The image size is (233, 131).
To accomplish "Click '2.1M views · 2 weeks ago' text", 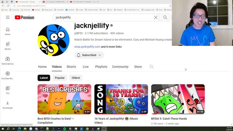I will tap(165, 124).
